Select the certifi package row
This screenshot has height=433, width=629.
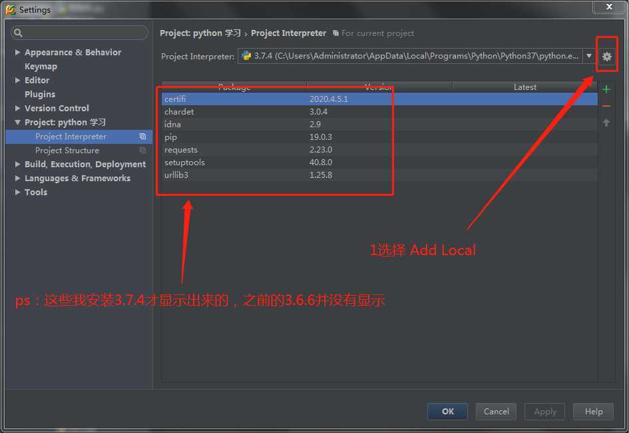[379, 99]
